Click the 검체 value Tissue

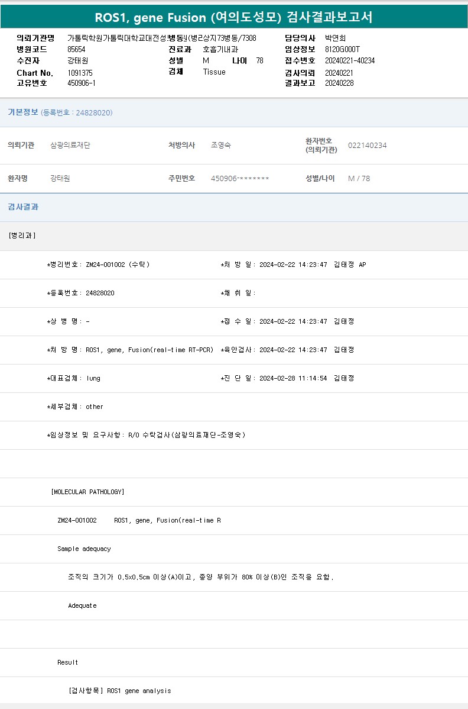(x=214, y=72)
